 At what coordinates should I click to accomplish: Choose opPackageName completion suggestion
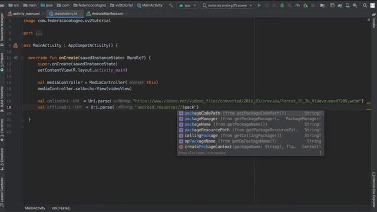(250, 141)
